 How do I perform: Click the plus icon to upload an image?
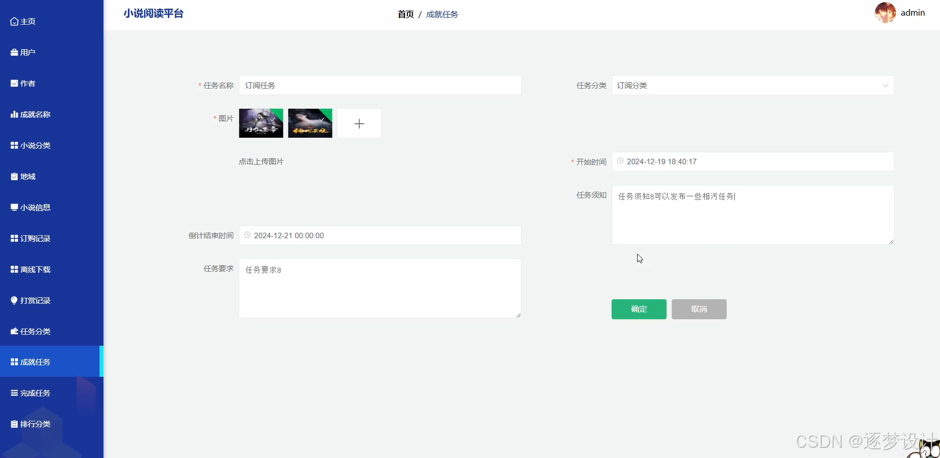click(359, 123)
